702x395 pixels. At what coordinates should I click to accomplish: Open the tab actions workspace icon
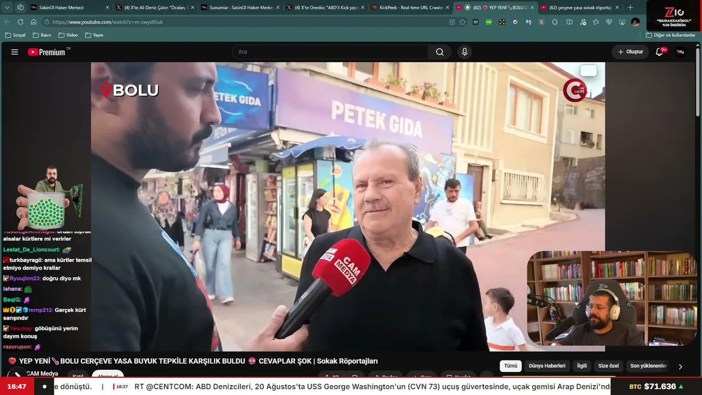pos(20,8)
